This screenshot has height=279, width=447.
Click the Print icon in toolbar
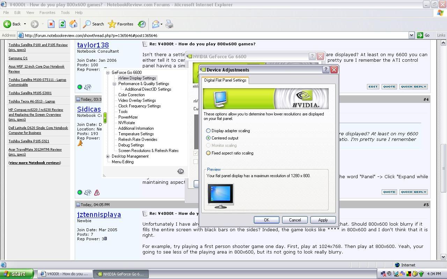169,24
